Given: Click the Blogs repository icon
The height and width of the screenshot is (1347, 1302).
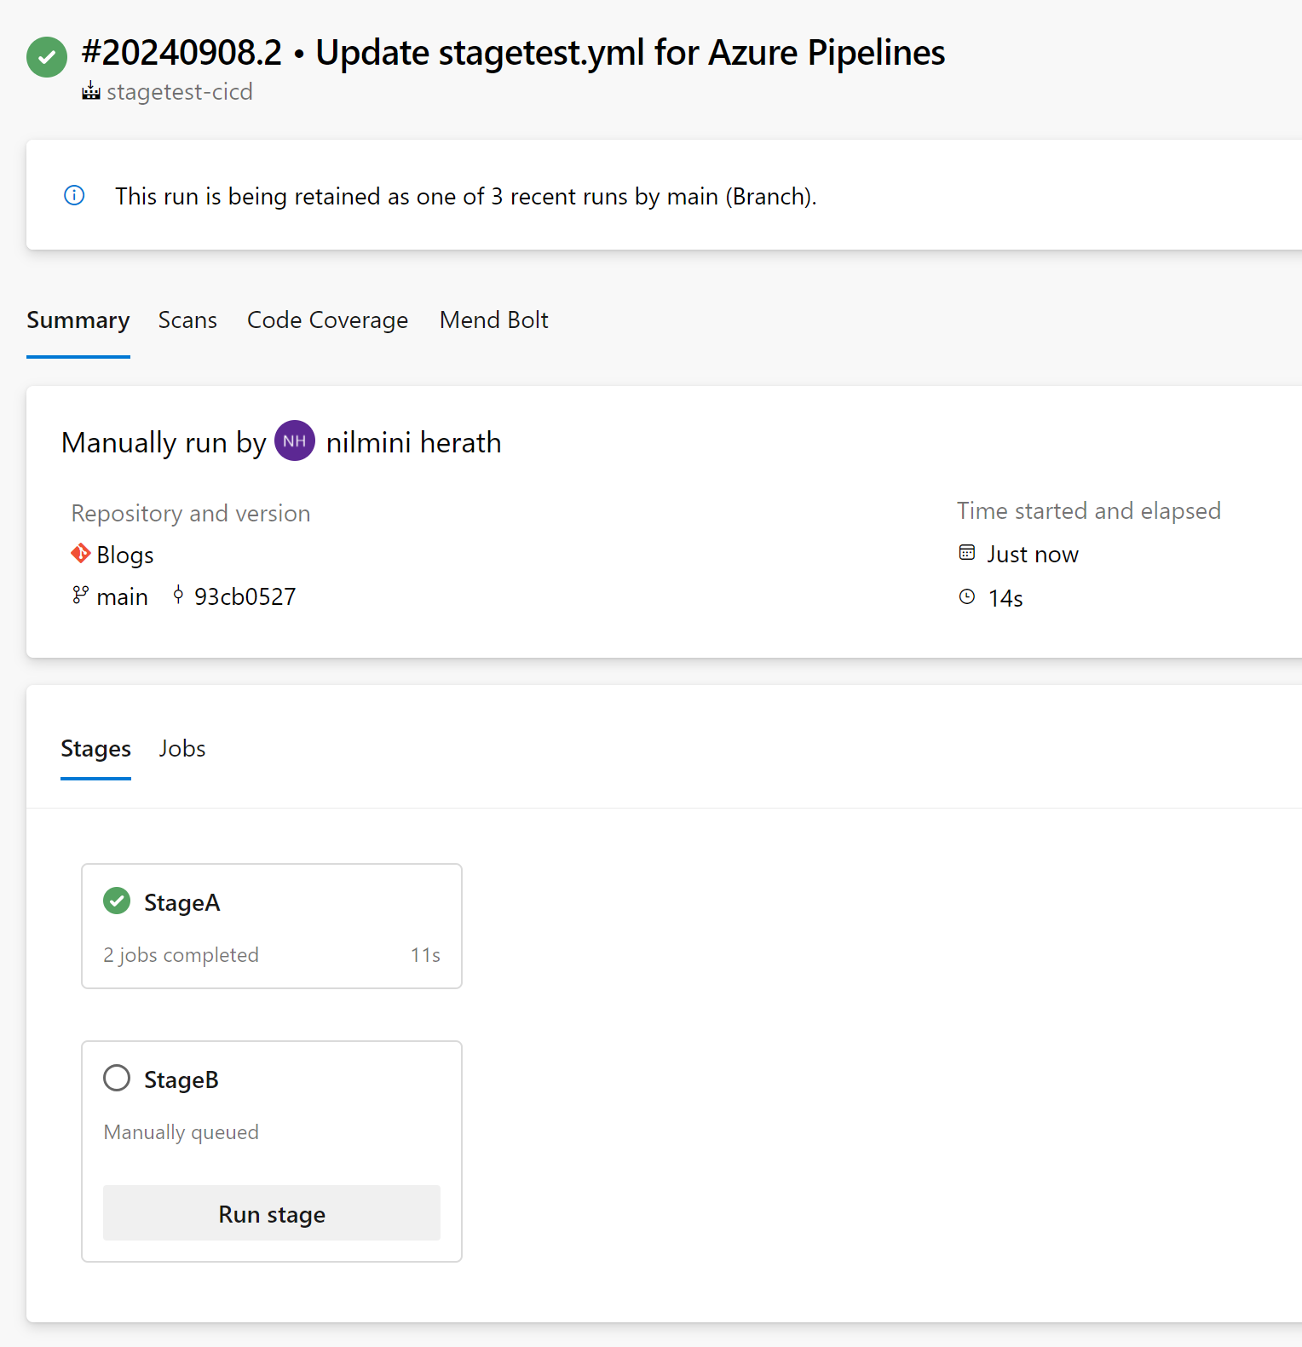Looking at the screenshot, I should [81, 554].
